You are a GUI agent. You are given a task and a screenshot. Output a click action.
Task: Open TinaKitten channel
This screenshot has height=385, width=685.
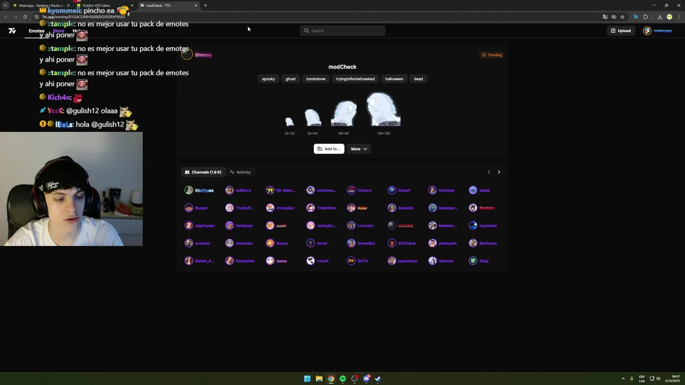point(321,208)
